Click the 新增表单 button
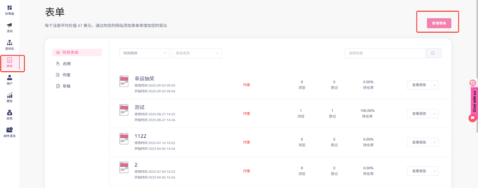The height and width of the screenshot is (188, 478). pos(439,23)
